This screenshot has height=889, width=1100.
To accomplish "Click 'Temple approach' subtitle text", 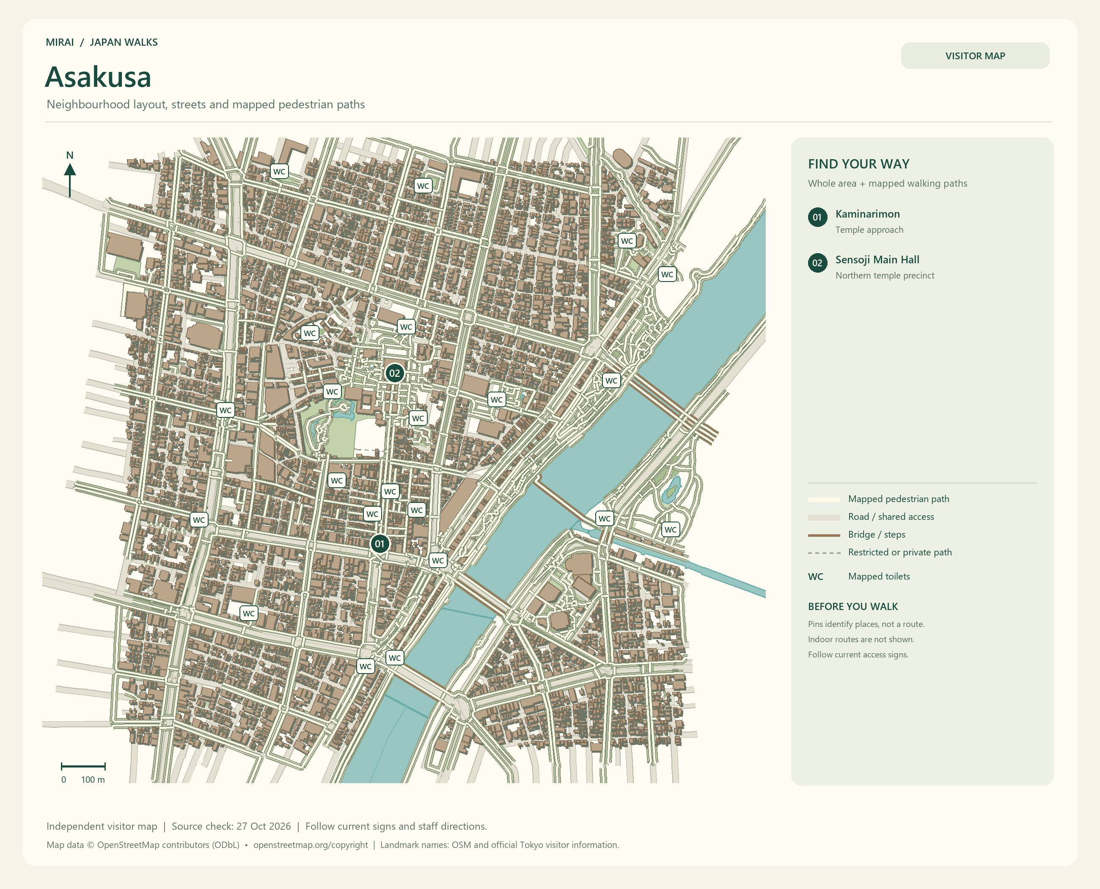I will pos(869,230).
